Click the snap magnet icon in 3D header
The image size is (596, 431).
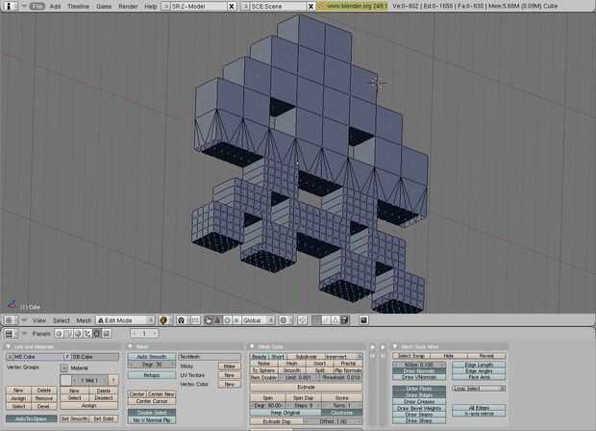302,320
